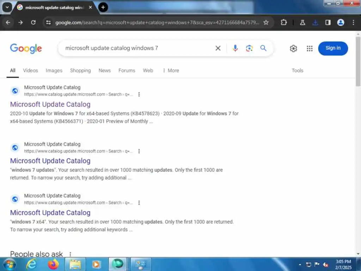Reload the current Google page
This screenshot has height=271, width=361.
tap(33, 22)
